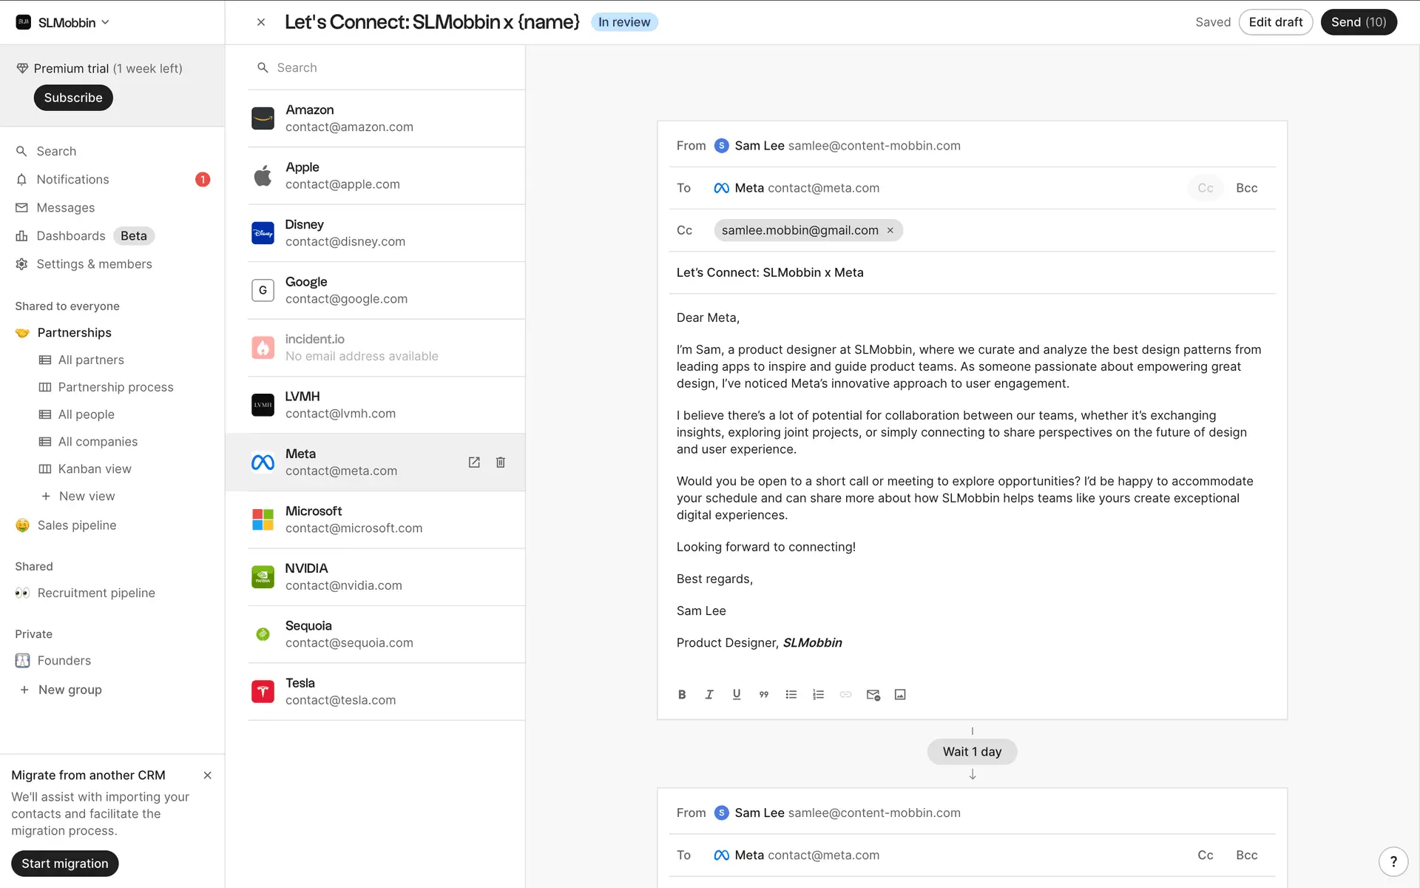Go to Notifications in sidebar

tap(72, 180)
